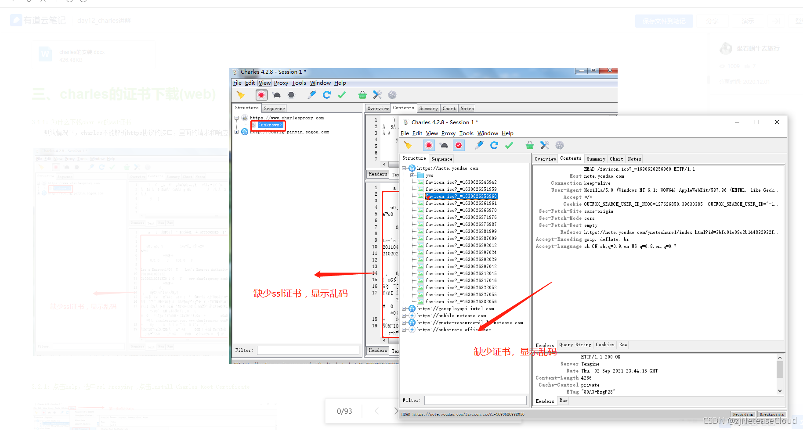Click the green Validate checkmark in the front Charles window

(509, 145)
